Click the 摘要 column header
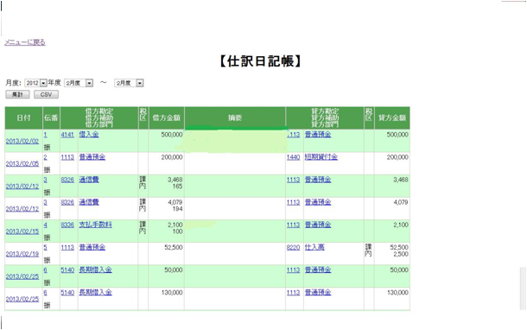 click(235, 118)
